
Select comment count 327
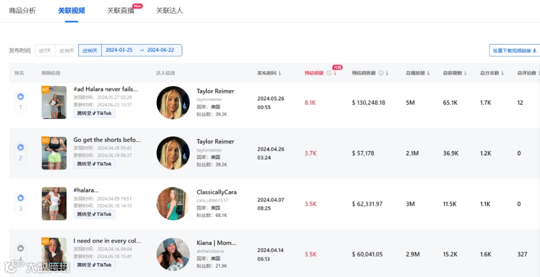pyautogui.click(x=522, y=254)
